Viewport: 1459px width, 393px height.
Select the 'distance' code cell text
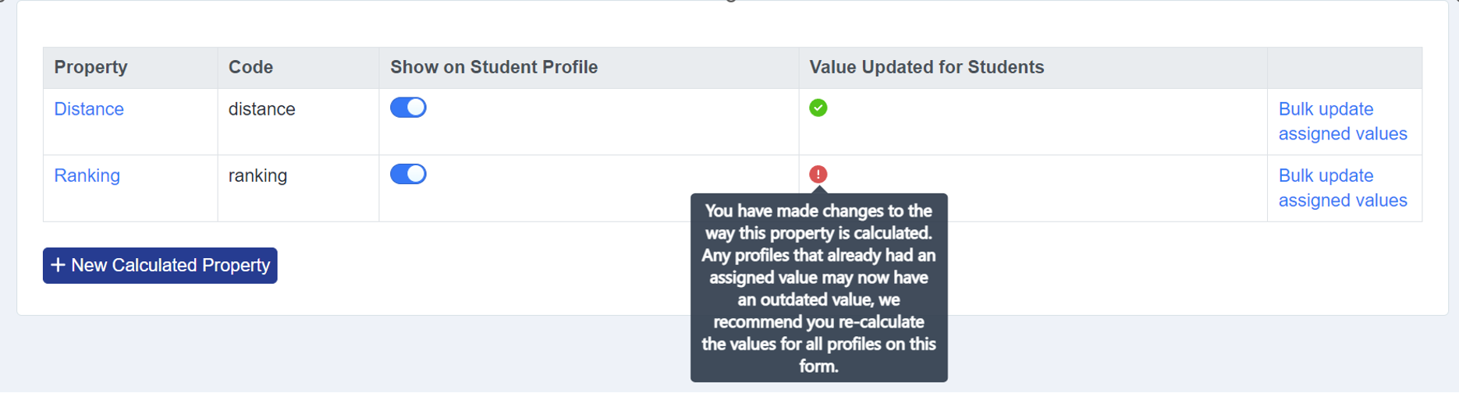[x=261, y=109]
